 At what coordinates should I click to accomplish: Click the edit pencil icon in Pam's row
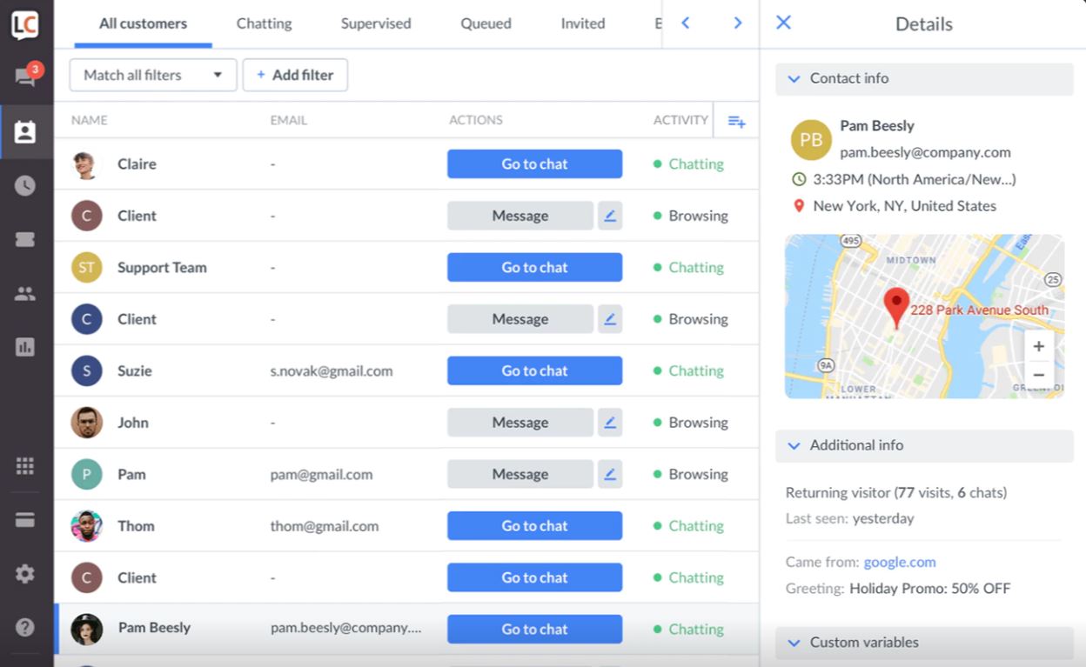tap(610, 474)
